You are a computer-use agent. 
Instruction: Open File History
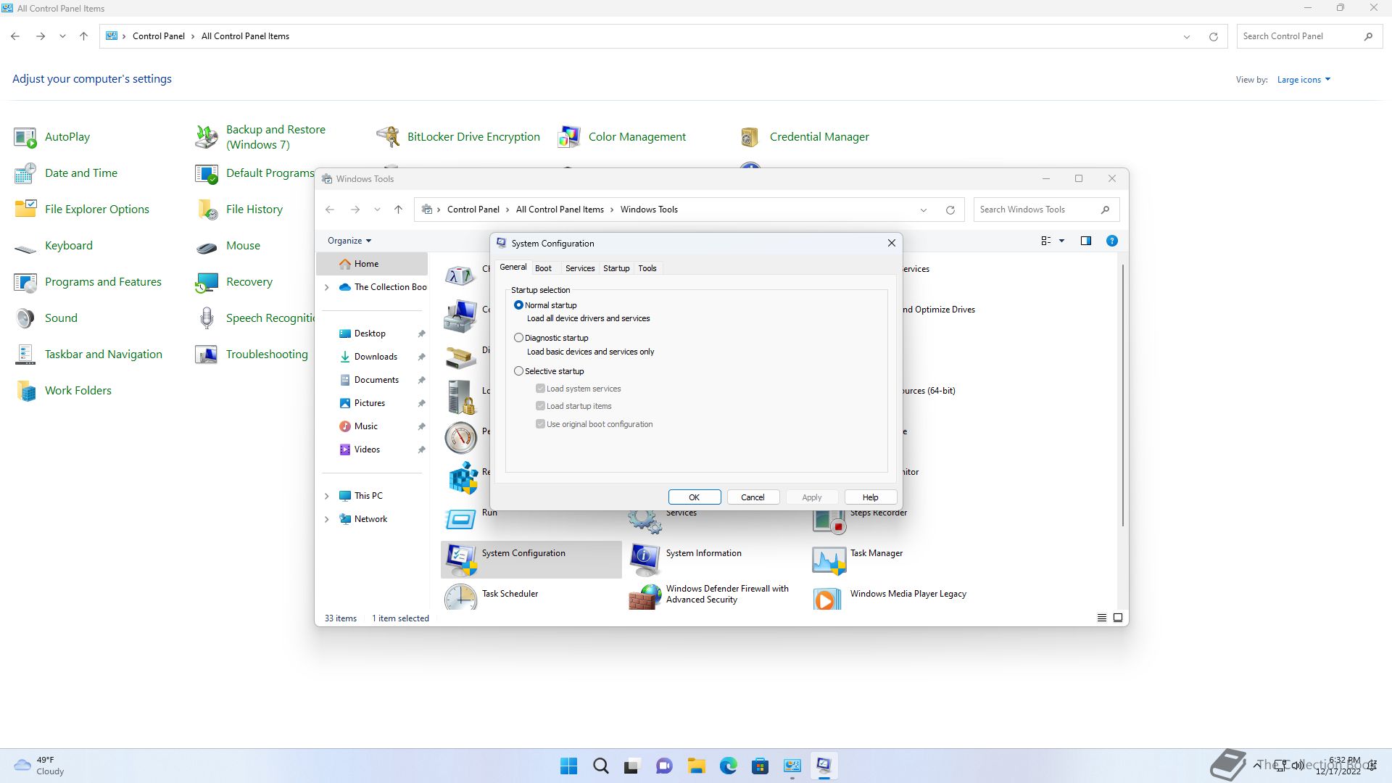(x=239, y=210)
